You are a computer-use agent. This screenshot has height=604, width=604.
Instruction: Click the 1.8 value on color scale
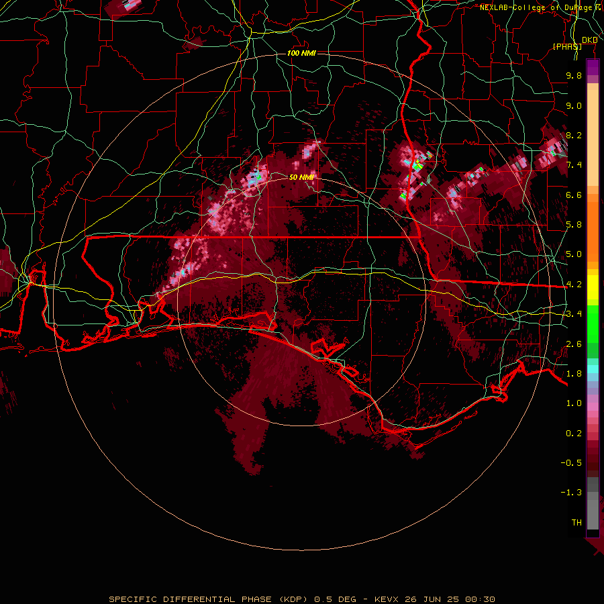(x=574, y=374)
